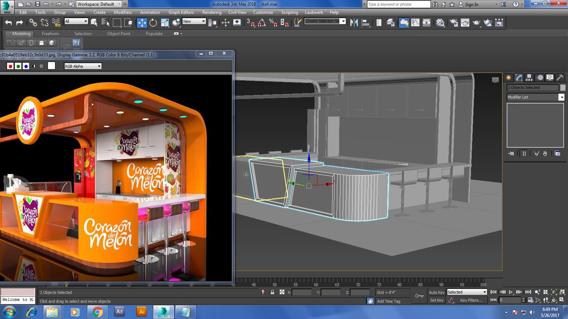Click the keyword search field

[398, 4]
